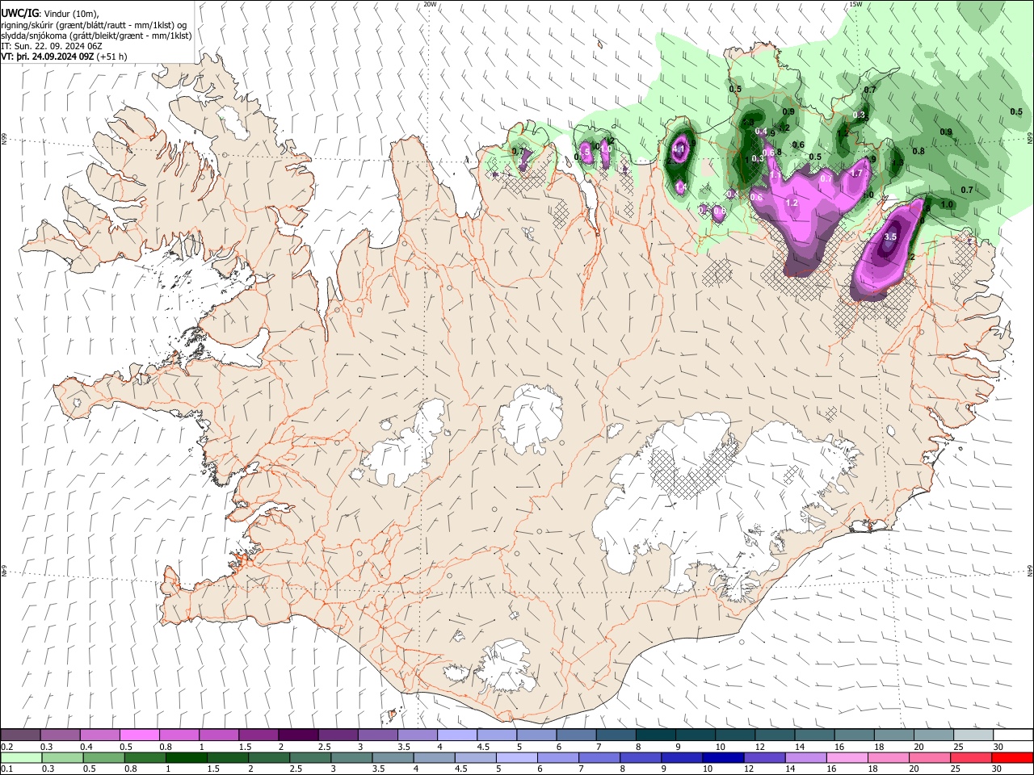
Task: Click the 'Vindur (10m)' header label
Action: coord(71,14)
